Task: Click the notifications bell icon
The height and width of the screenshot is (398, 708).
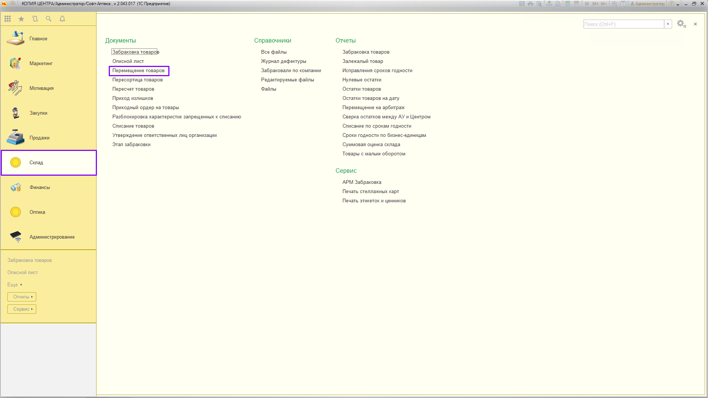Action: pos(62,19)
